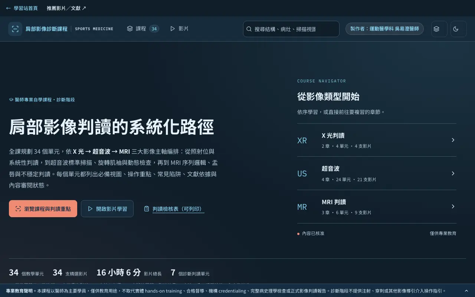Open 推薦影片／文獻 external link
475x297 pixels.
[x=66, y=8]
